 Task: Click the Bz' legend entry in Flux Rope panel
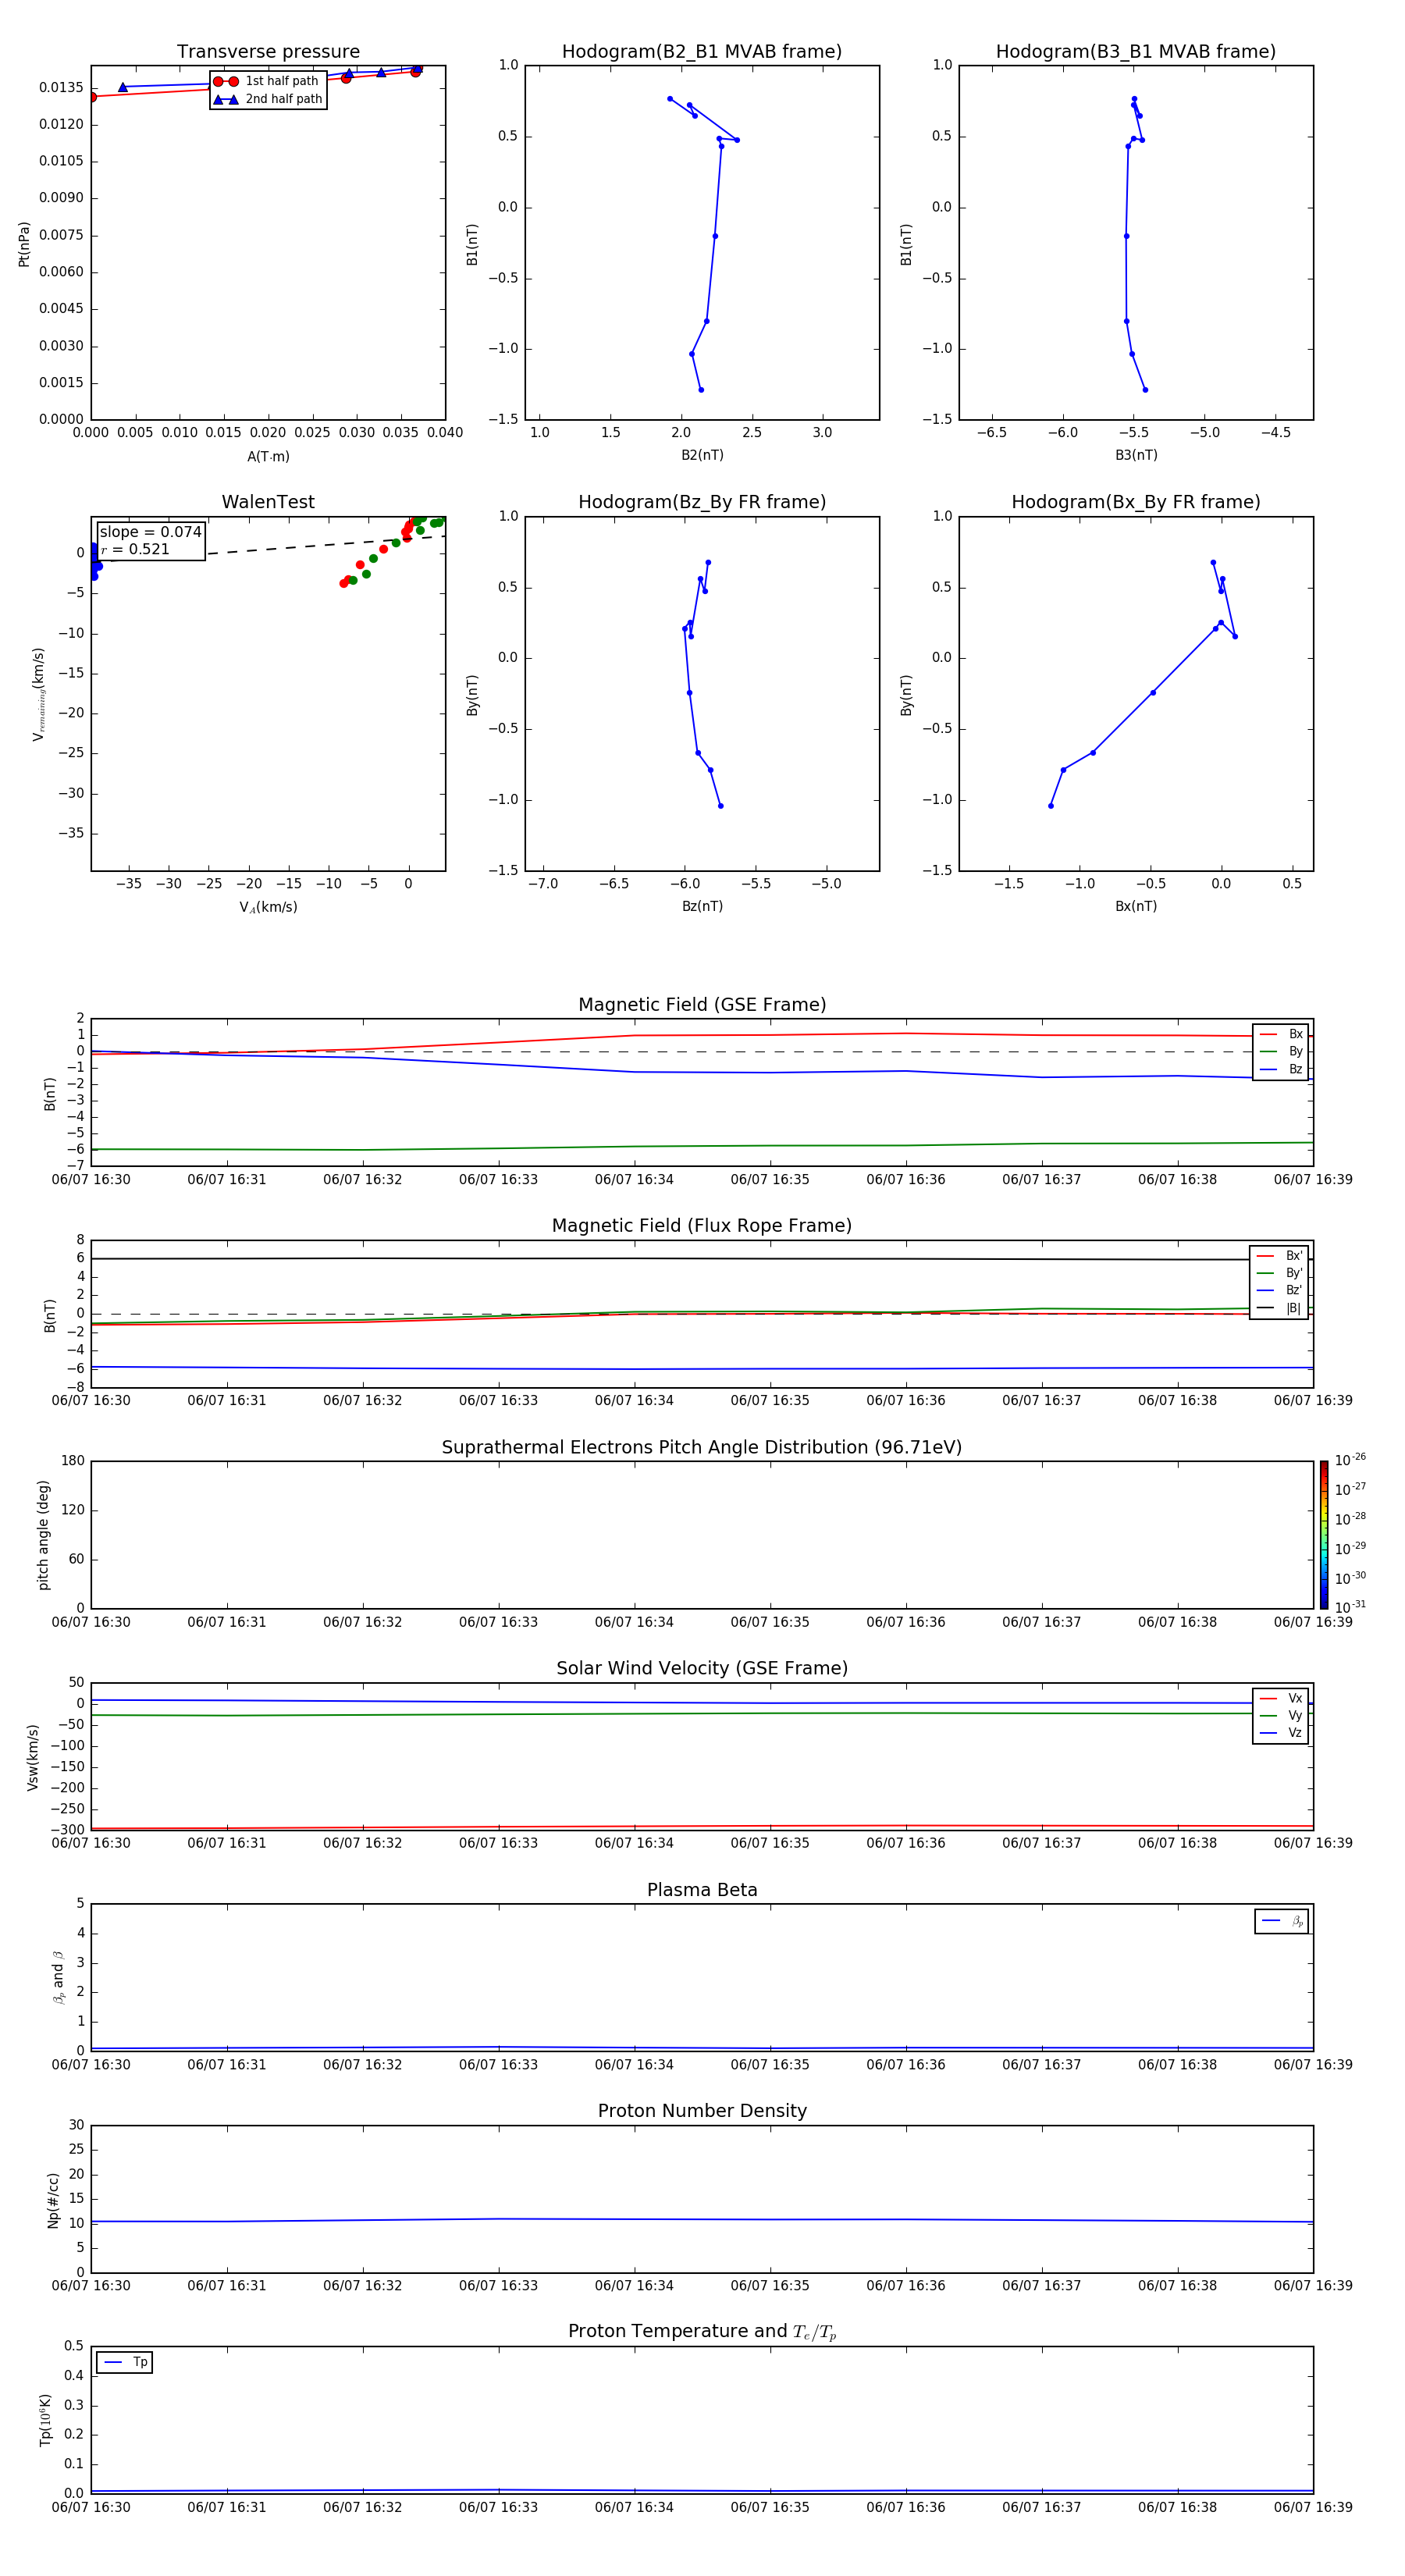point(1279,1291)
